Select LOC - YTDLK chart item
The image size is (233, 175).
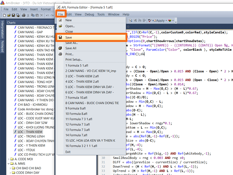tap(27, 150)
